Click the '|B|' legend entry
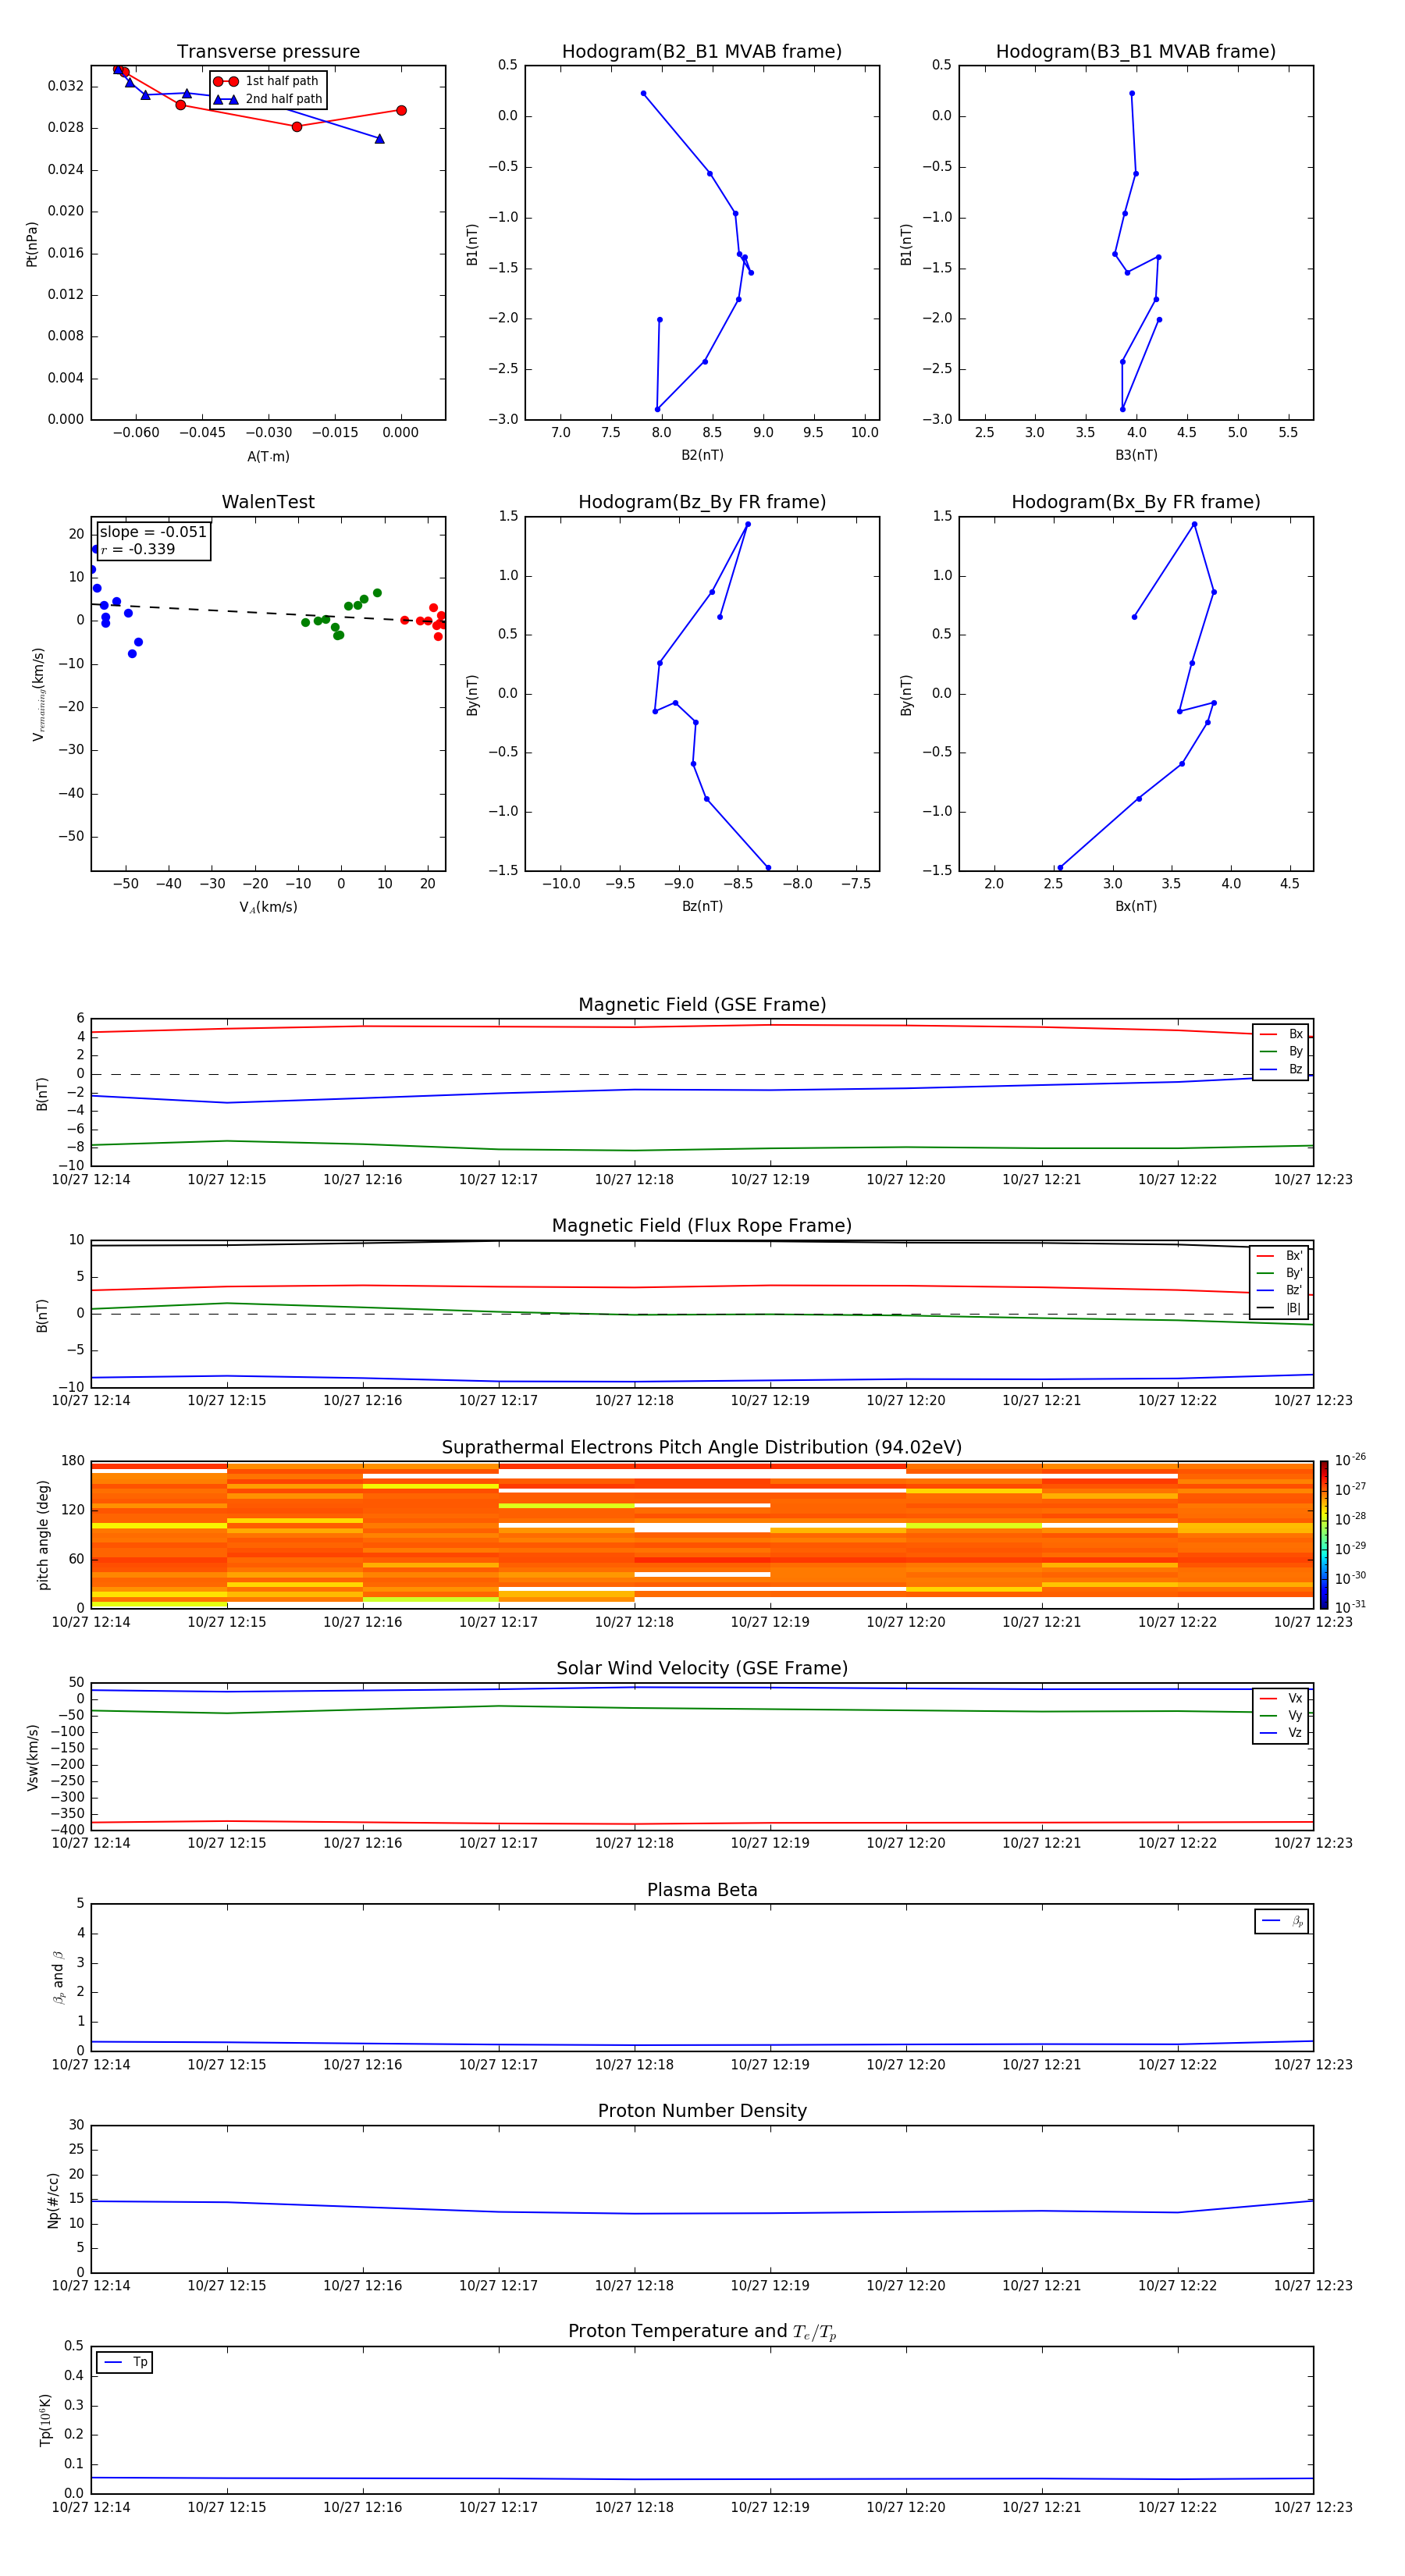The image size is (1405, 2576). pos(1279,1308)
